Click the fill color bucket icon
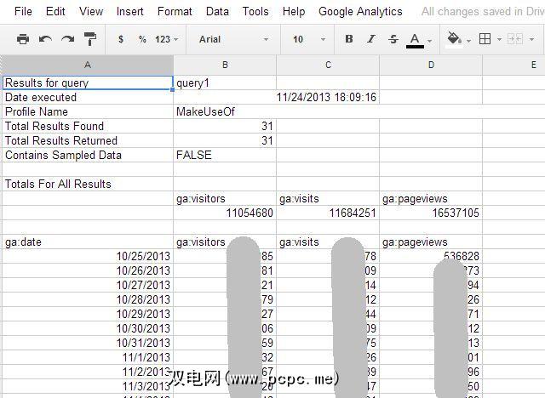This screenshot has height=398, width=545. [454, 38]
